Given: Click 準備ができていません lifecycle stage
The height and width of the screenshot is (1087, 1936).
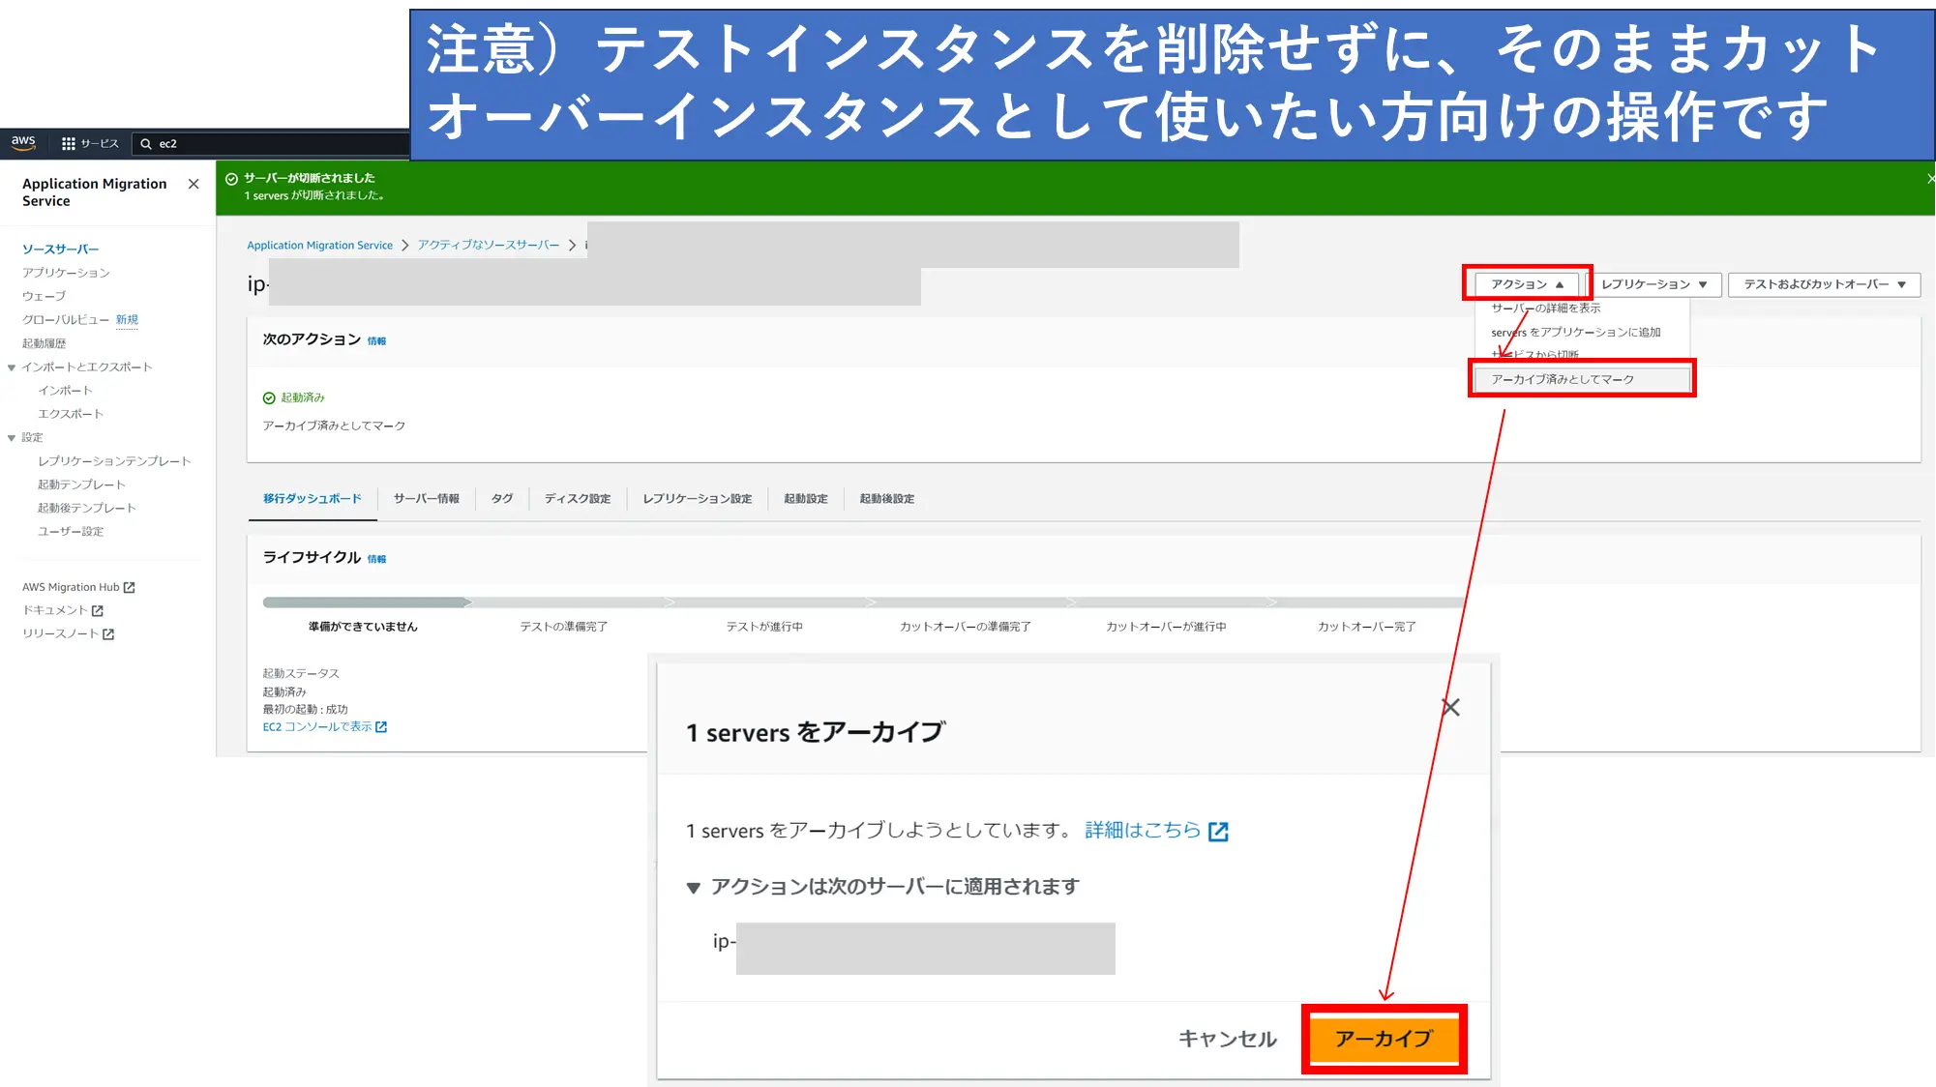Looking at the screenshot, I should click(x=363, y=627).
